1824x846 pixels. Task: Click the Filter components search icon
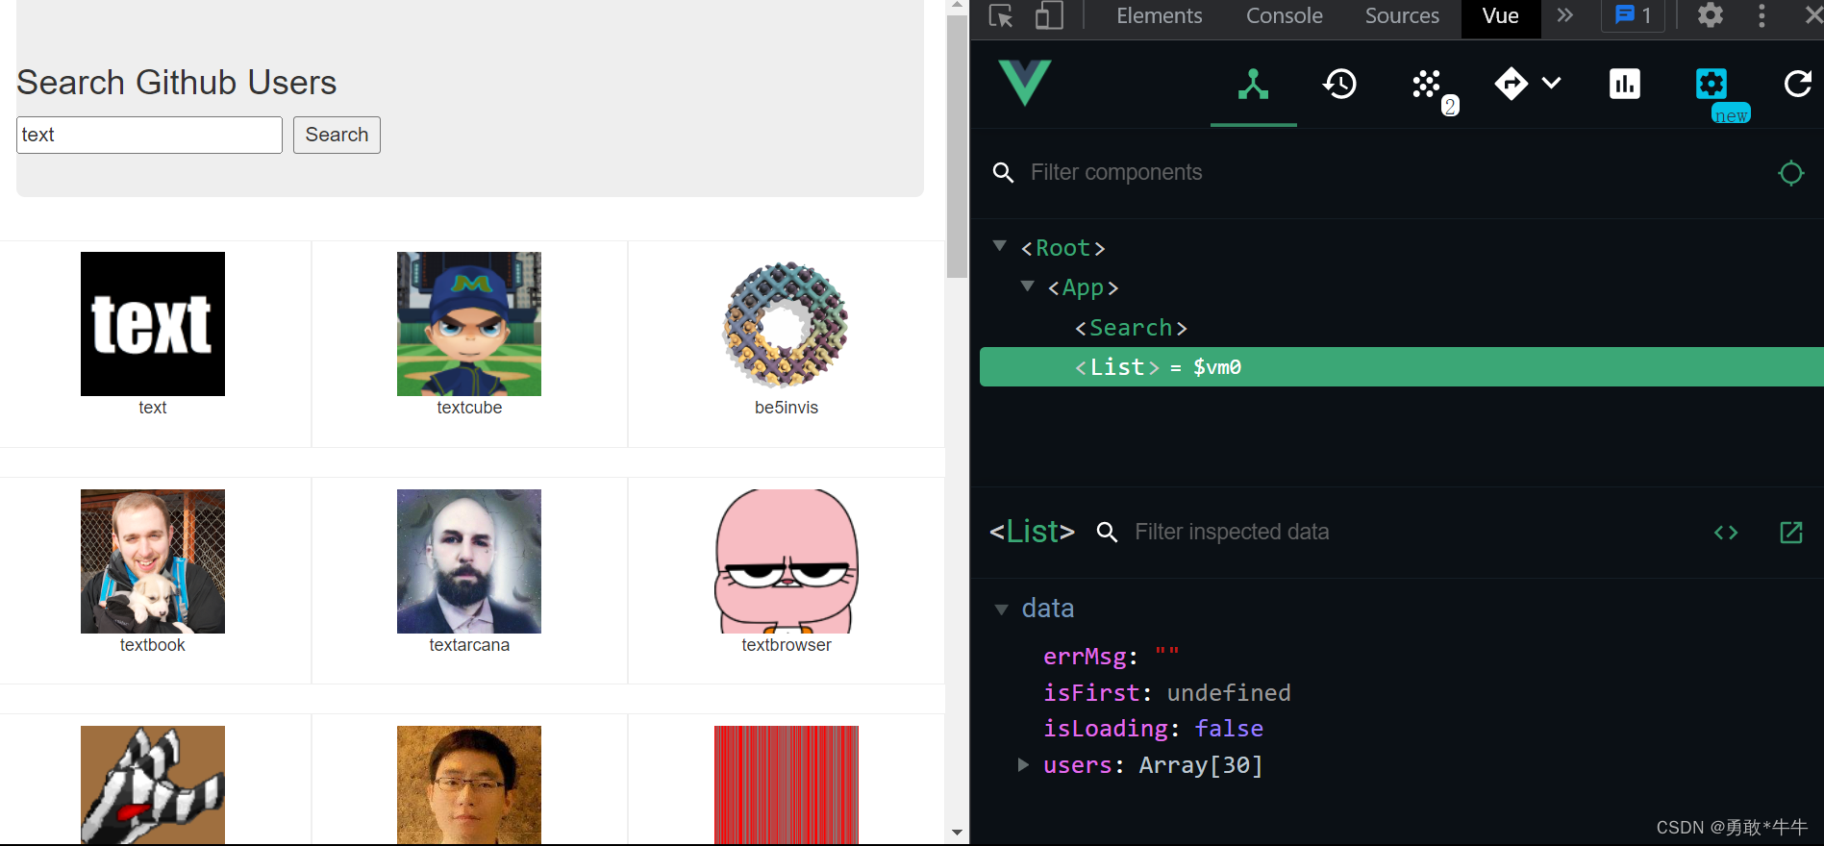coord(1003,172)
